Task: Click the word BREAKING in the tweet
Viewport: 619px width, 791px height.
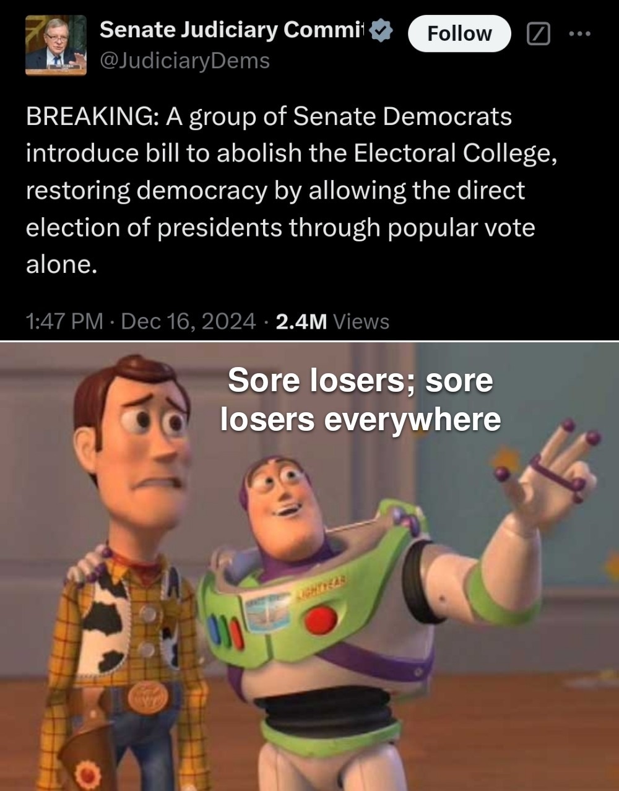Action: click(92, 117)
